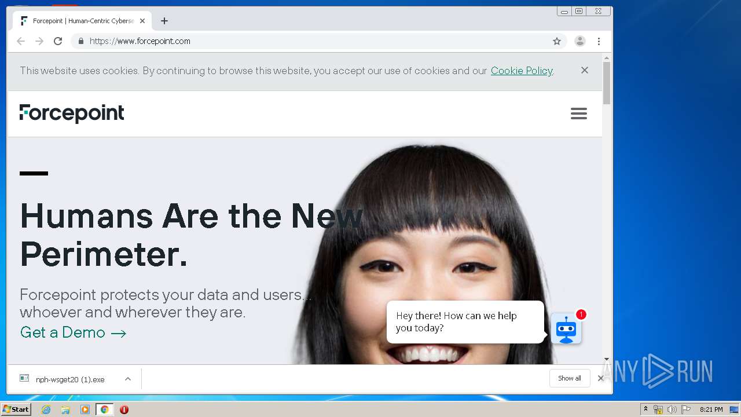741x417 pixels.
Task: Bookmark this page with the star icon
Action: [x=557, y=41]
